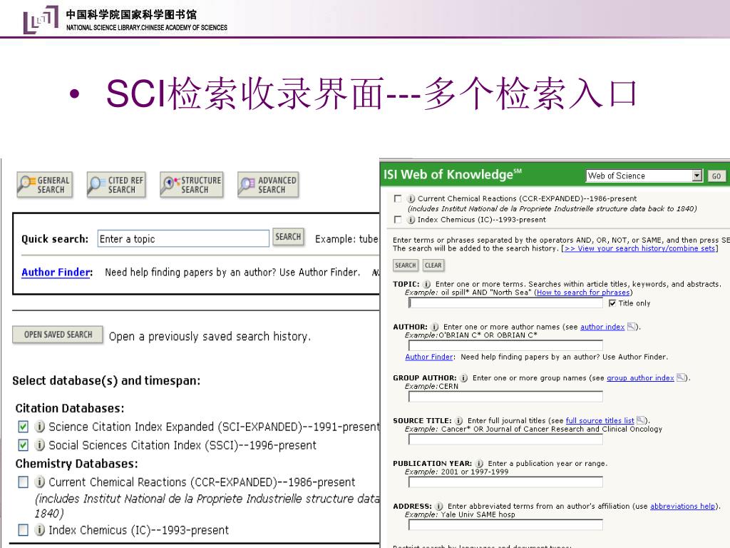Open the Author Finder link in Quick search box
Screen dimensions: 730x548
coord(56,272)
